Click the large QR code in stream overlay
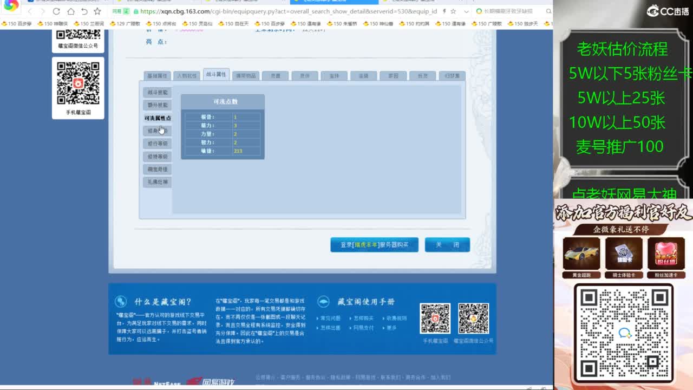This screenshot has width=693, height=390. tap(623, 333)
